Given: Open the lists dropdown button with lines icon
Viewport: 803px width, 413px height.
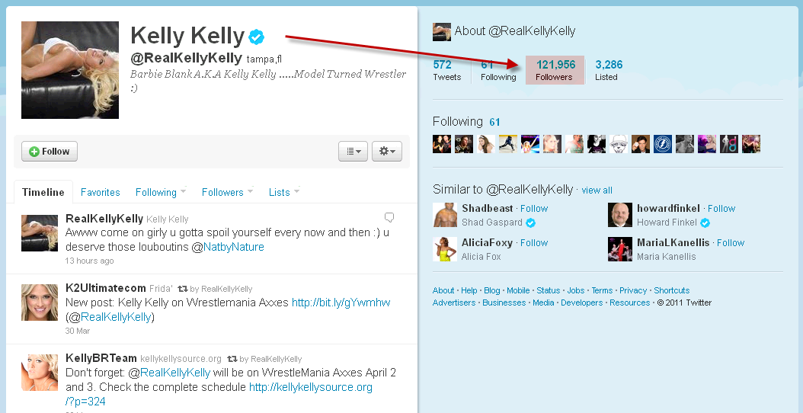Looking at the screenshot, I should pos(353,151).
